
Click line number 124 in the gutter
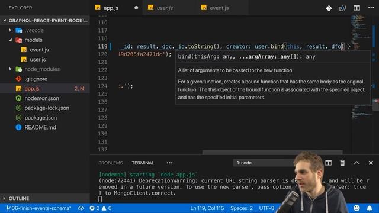[x=102, y=86]
